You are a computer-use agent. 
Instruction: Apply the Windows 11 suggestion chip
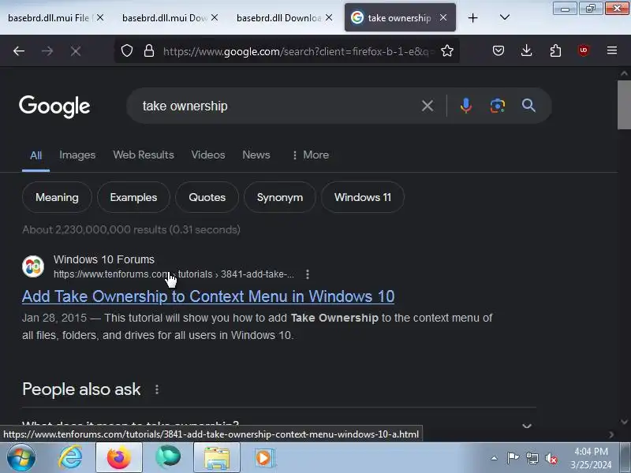363,197
